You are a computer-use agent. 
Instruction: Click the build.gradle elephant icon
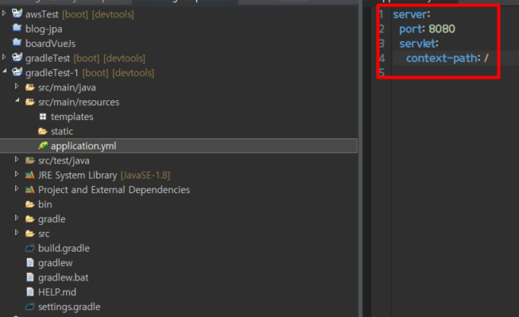(x=30, y=248)
